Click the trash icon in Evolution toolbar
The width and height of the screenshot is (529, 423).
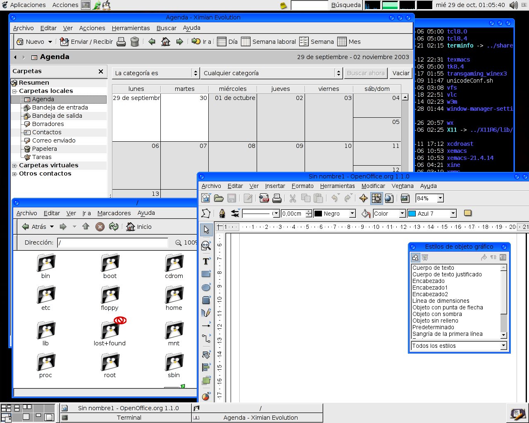pyautogui.click(x=134, y=42)
